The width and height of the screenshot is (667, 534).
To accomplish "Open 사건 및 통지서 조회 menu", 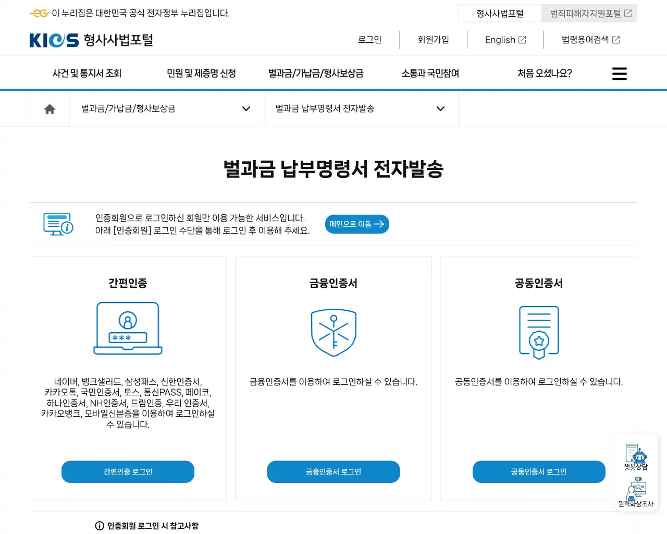I will (x=87, y=74).
